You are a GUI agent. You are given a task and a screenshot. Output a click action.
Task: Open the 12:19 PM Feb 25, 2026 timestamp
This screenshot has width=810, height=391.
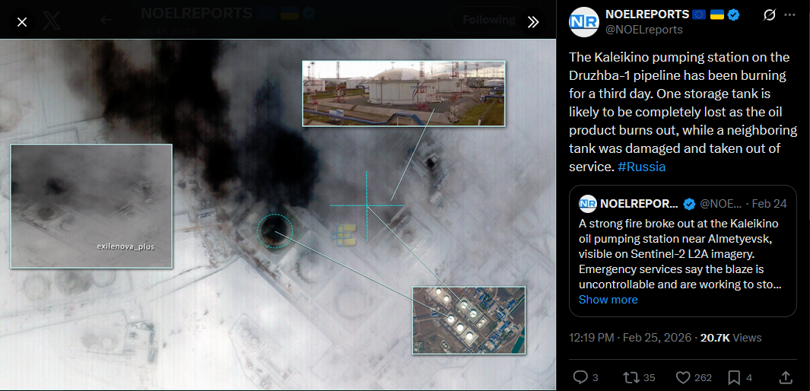click(631, 338)
